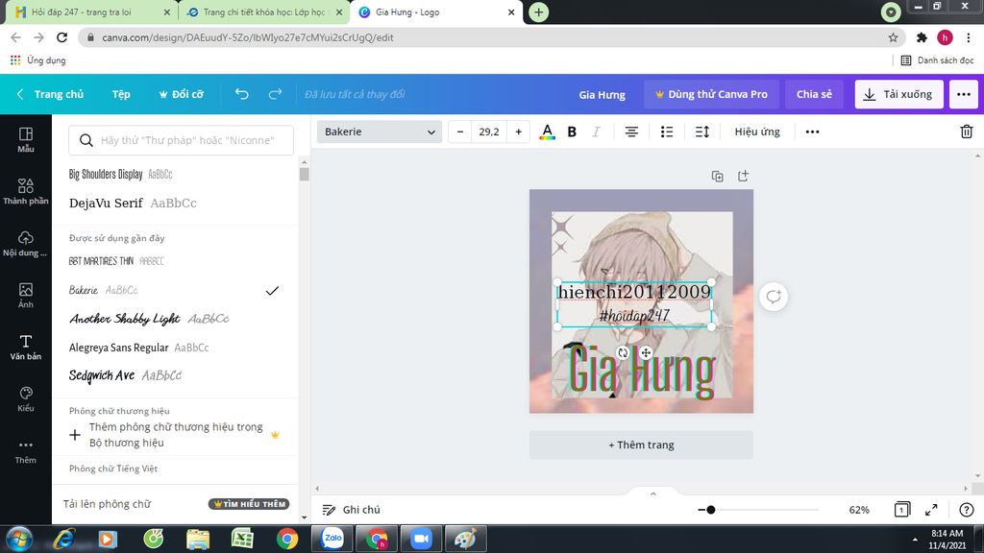The width and height of the screenshot is (984, 553).
Task: Open Excel from the taskbar
Action: pyautogui.click(x=242, y=539)
